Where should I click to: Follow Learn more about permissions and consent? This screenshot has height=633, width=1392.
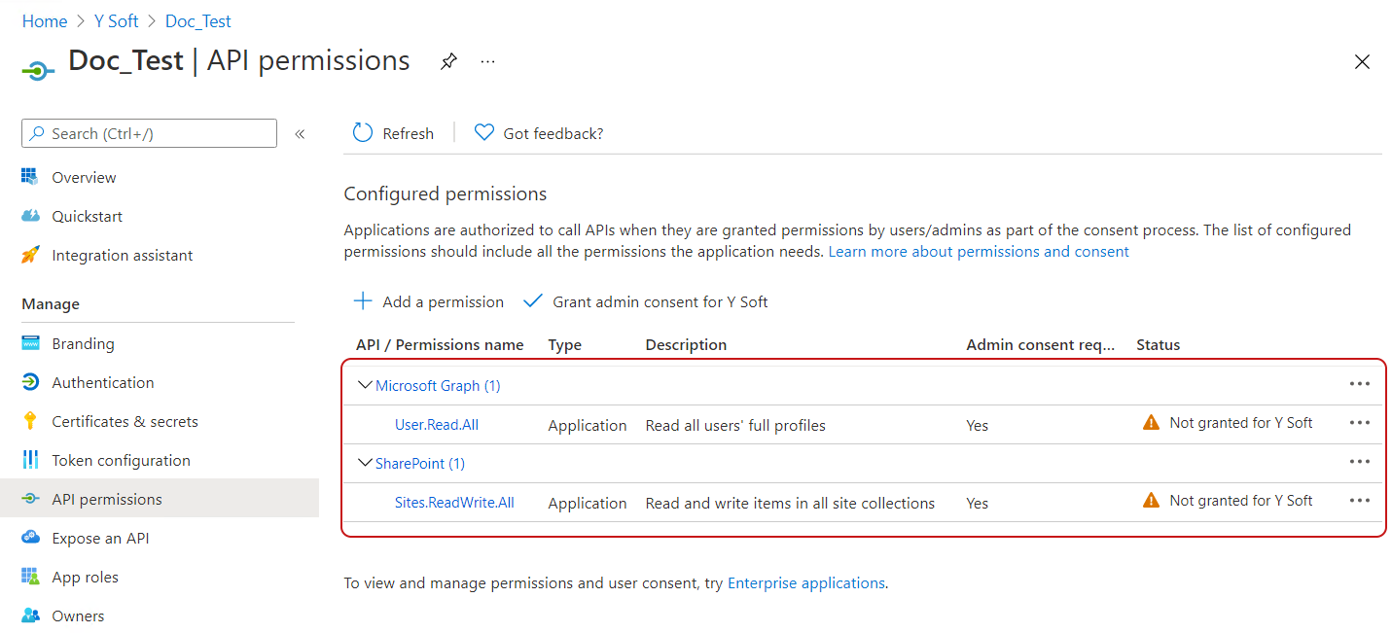pos(978,252)
